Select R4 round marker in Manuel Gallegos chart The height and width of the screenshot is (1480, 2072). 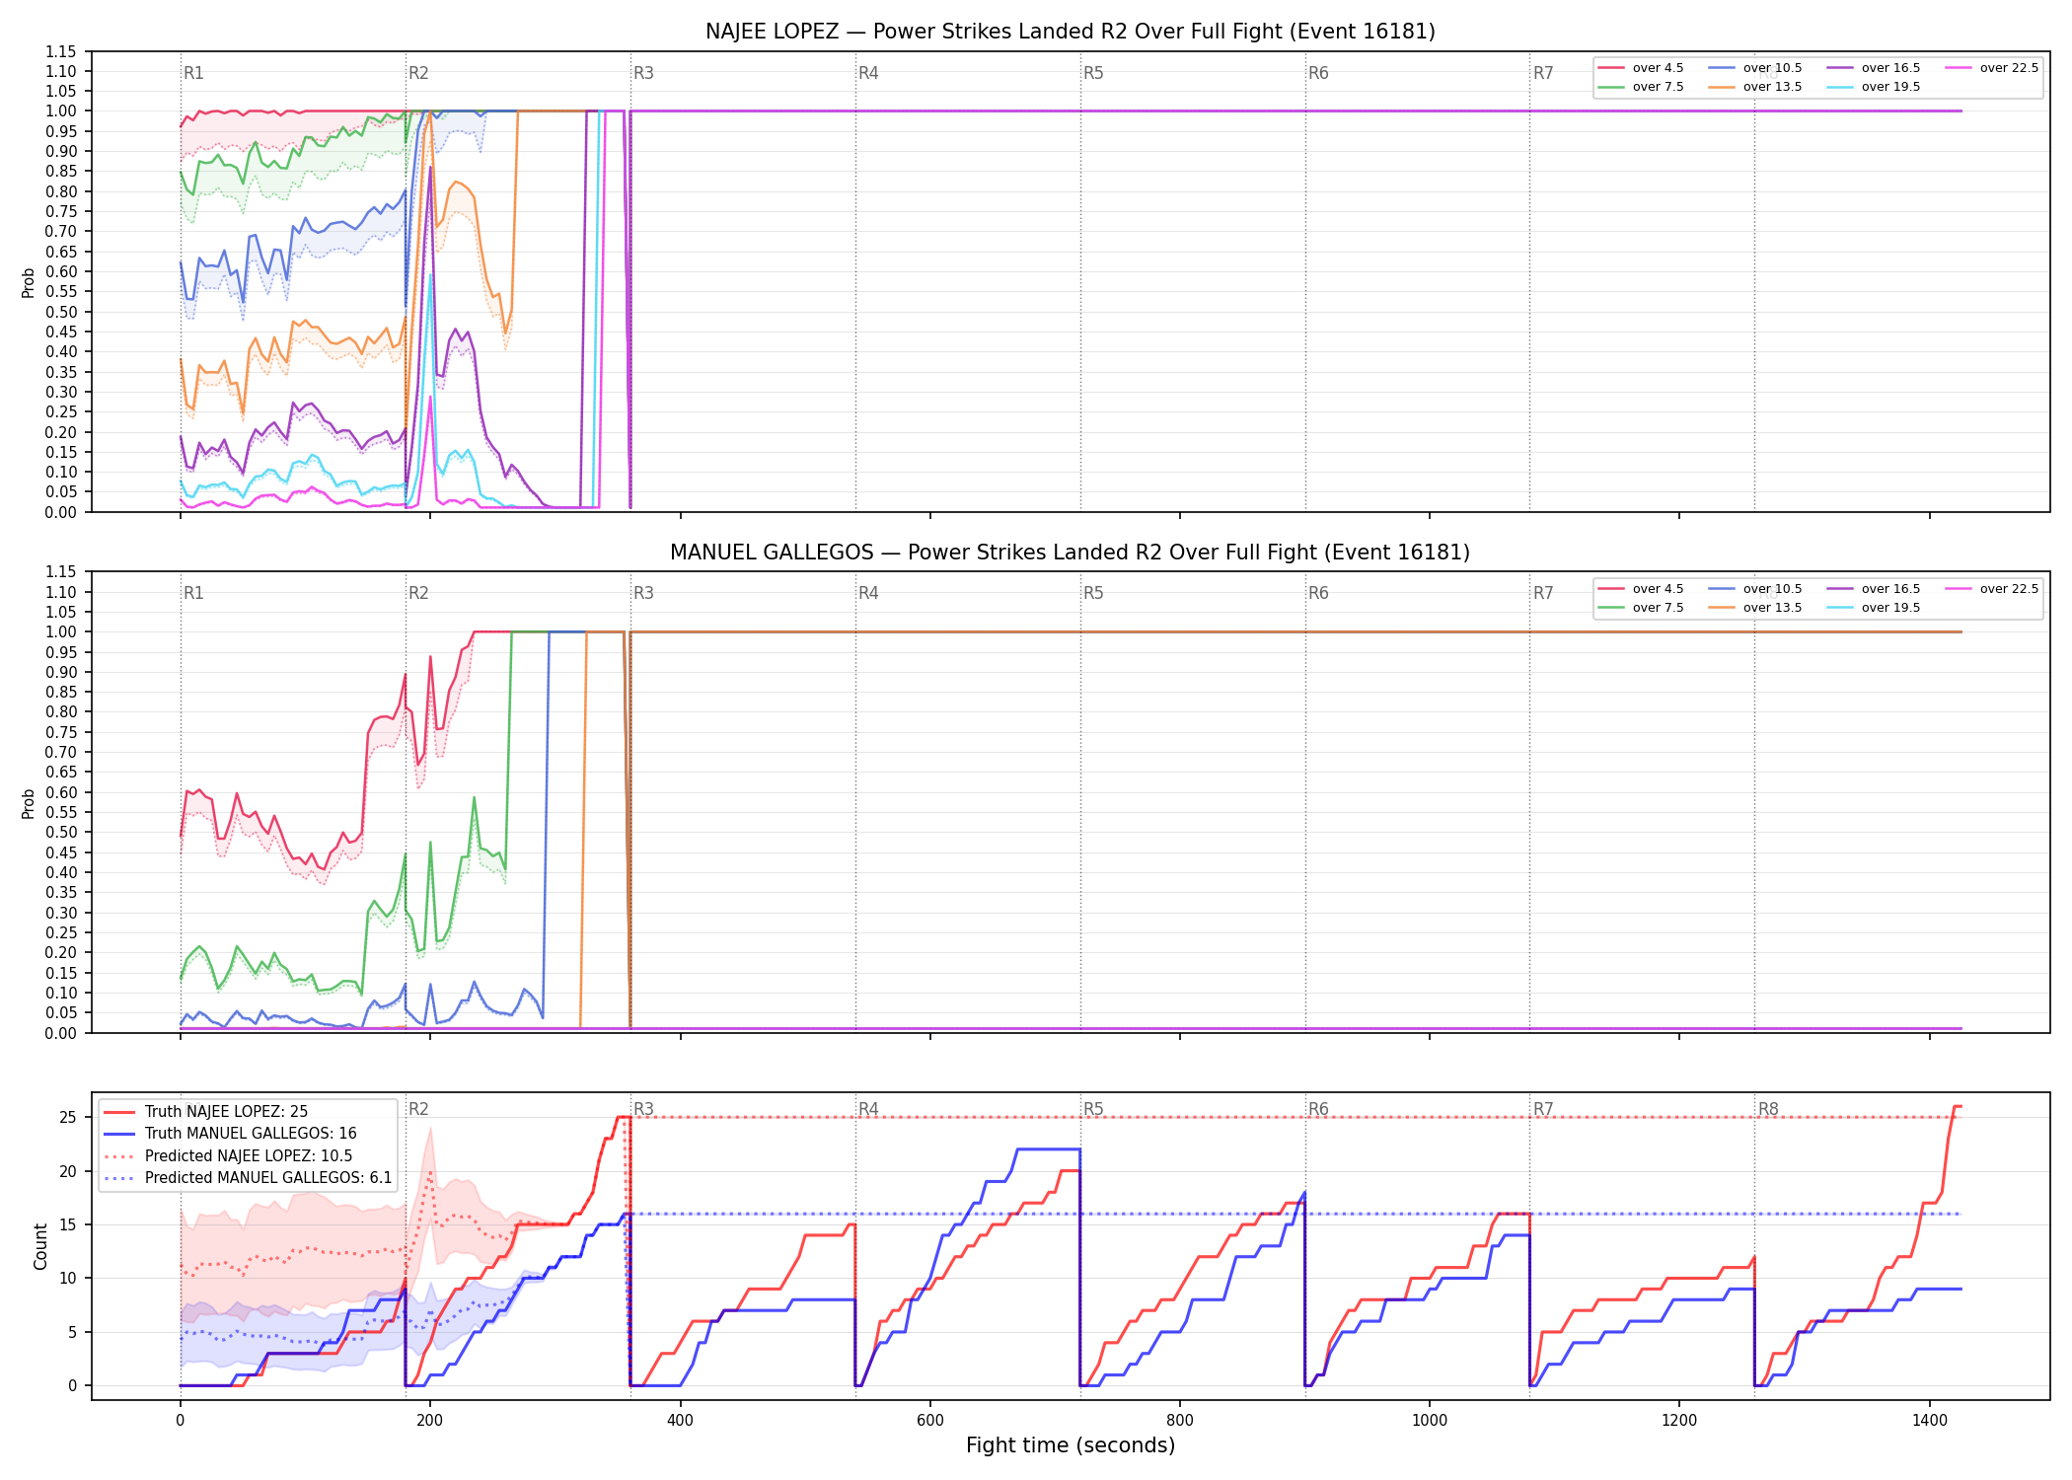[868, 593]
